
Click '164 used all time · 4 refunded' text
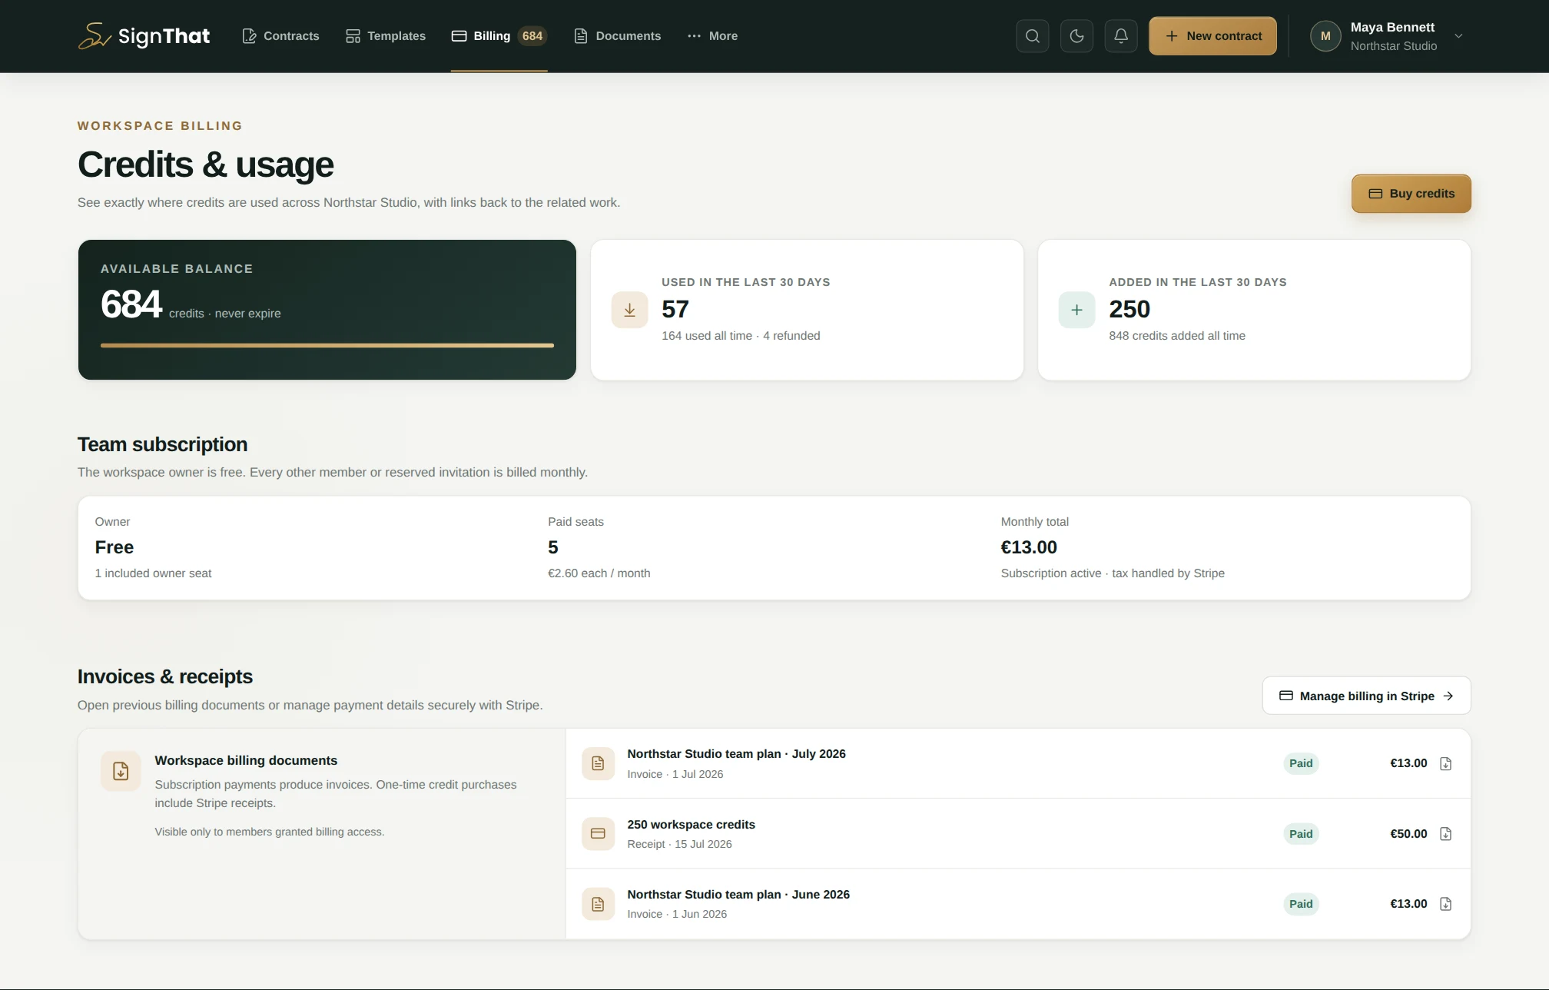741,336
